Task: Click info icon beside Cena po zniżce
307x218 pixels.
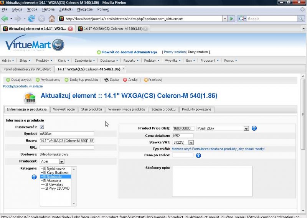Action: click(x=198, y=155)
